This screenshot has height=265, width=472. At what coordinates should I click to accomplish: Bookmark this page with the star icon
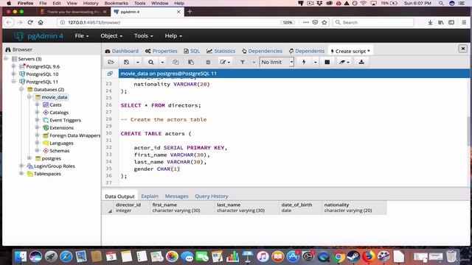point(324,23)
